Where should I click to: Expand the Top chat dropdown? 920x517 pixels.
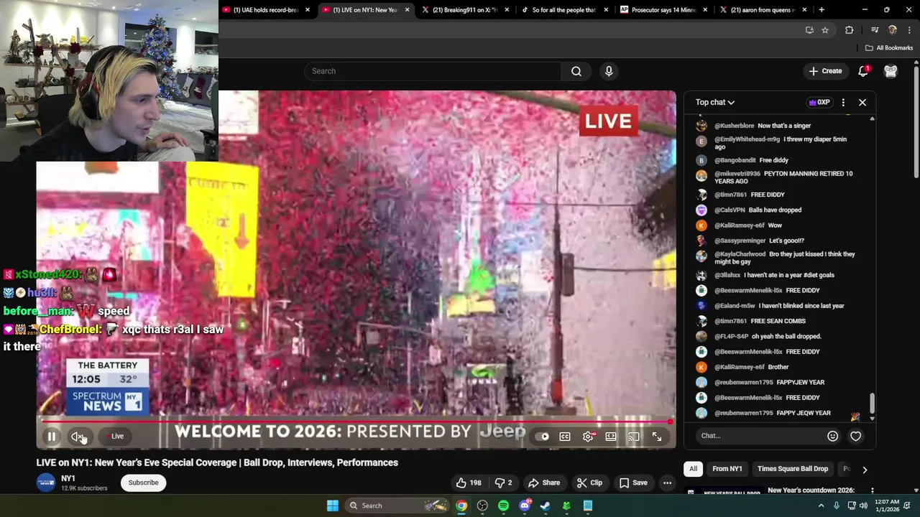pyautogui.click(x=714, y=102)
